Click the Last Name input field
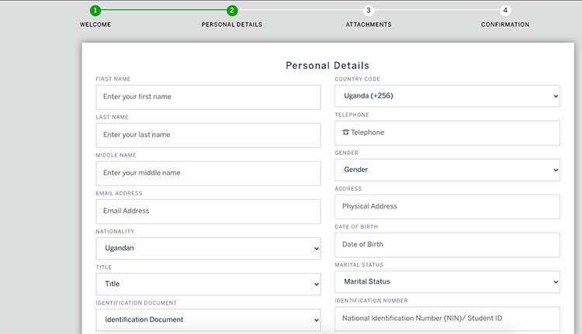This screenshot has height=334, width=582. [208, 136]
